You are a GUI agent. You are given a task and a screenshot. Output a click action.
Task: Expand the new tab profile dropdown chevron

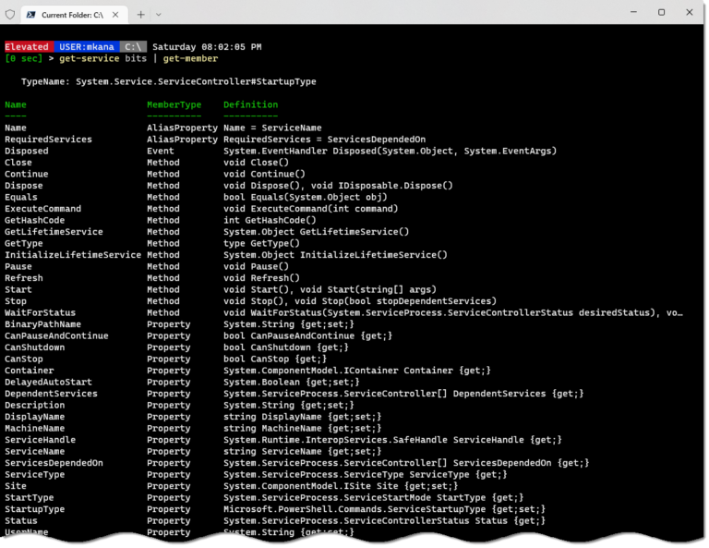(159, 14)
